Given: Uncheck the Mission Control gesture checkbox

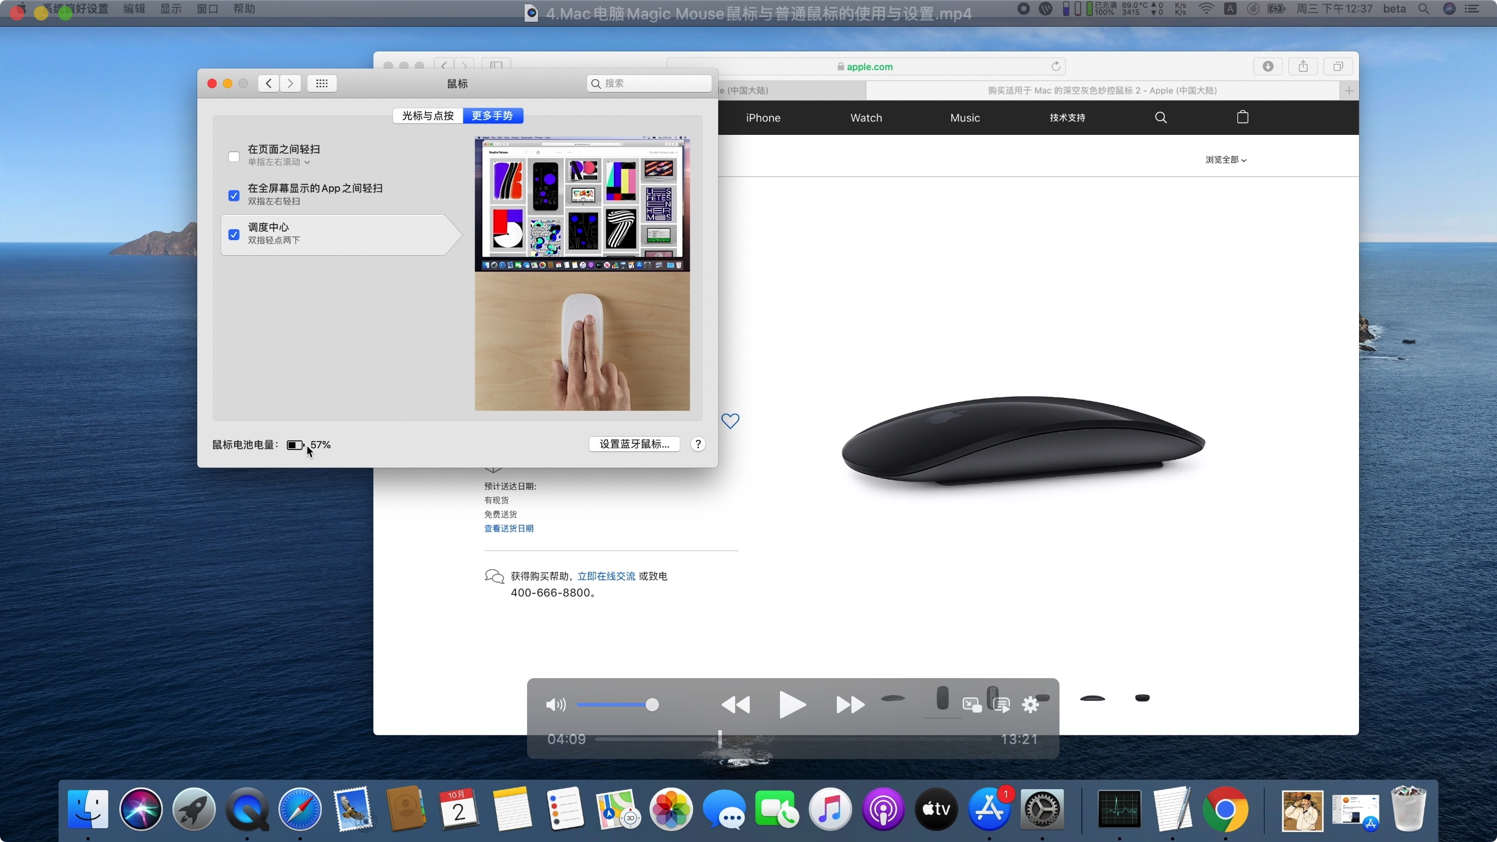Looking at the screenshot, I should pos(234,235).
